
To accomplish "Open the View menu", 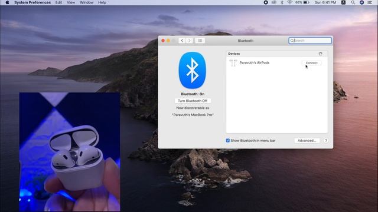I will [x=71, y=2].
